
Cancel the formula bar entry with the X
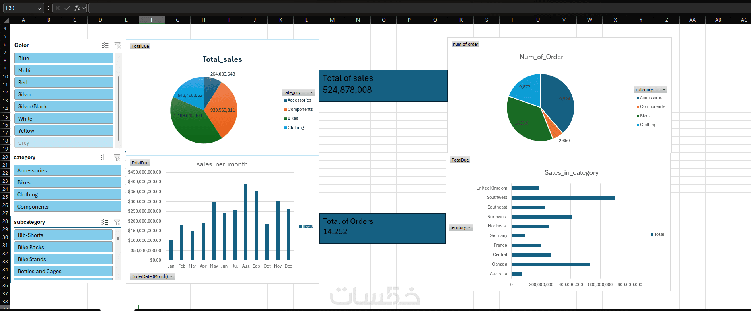coord(58,8)
